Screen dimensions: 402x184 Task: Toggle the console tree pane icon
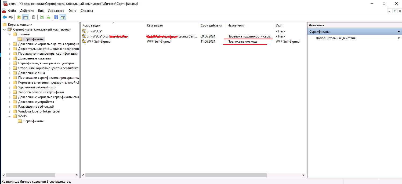click(x=25, y=17)
